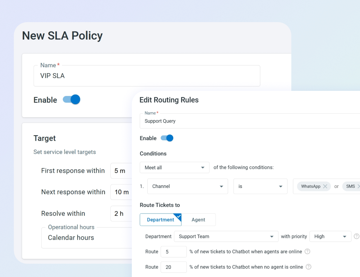Viewport: 360px width, 277px height.
Task: Click the route 5 percent input
Action: coord(174,252)
